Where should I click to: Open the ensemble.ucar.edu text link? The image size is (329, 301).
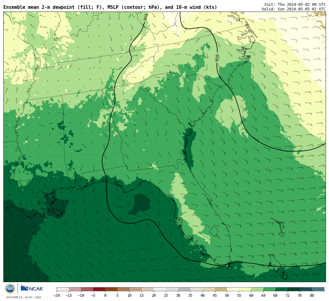(24, 297)
